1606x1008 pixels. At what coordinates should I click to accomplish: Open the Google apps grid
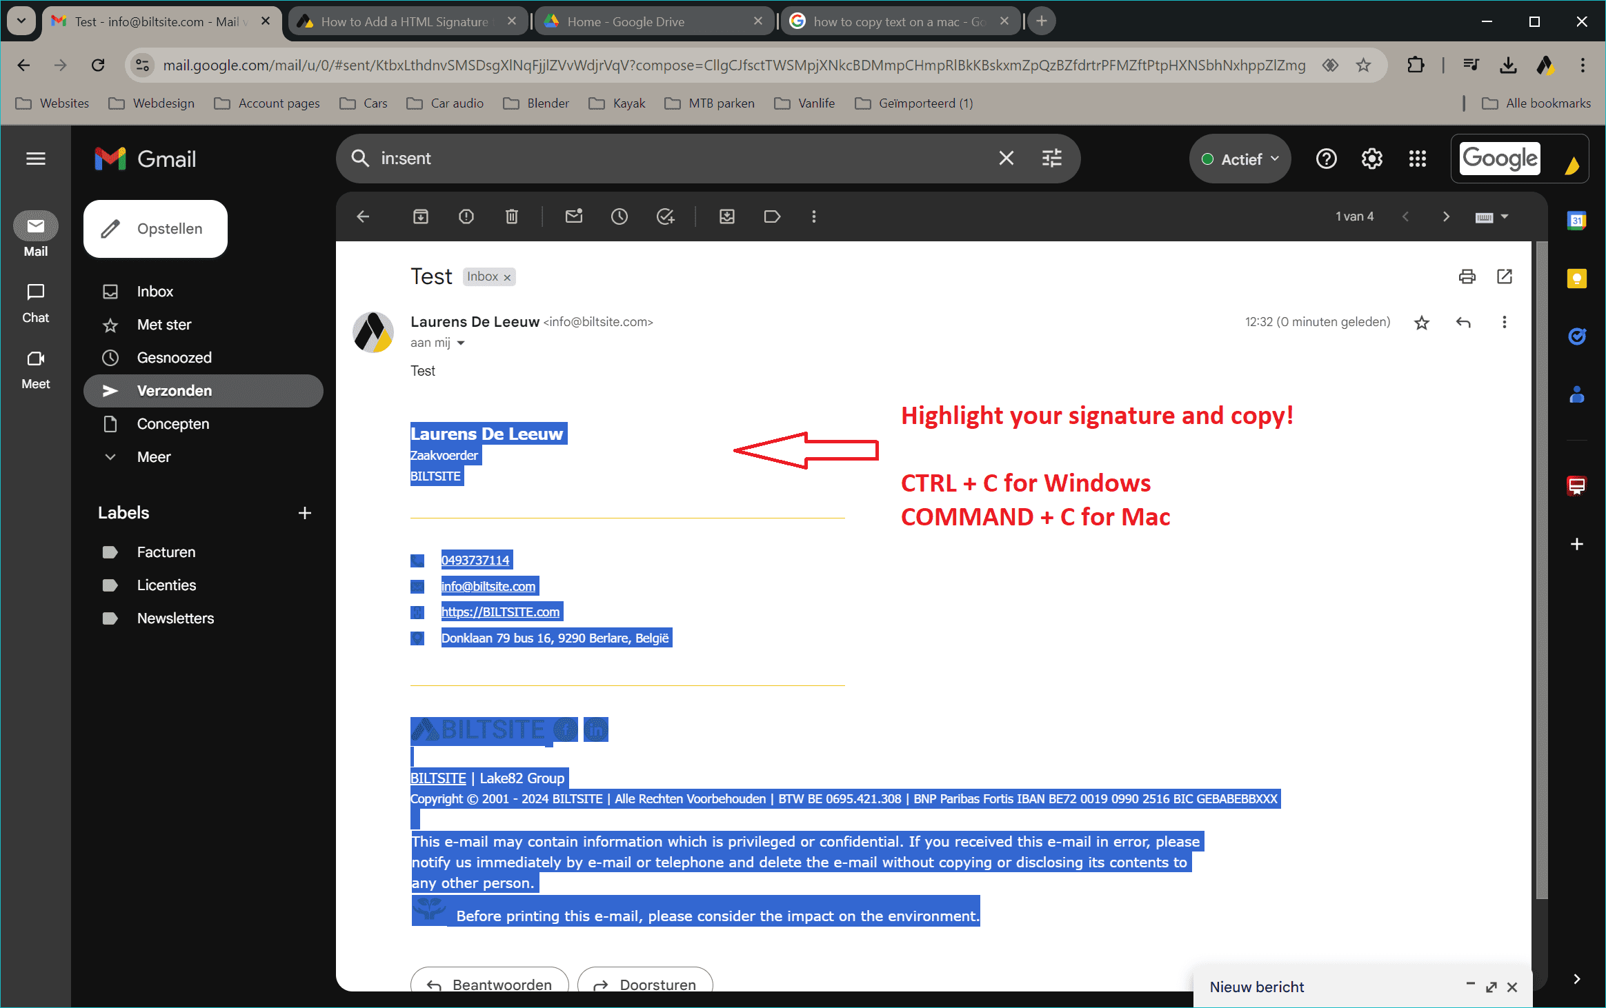[x=1418, y=159]
